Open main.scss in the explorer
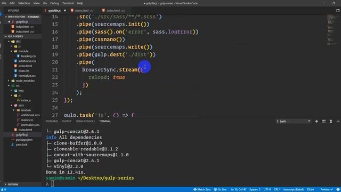 27,120
